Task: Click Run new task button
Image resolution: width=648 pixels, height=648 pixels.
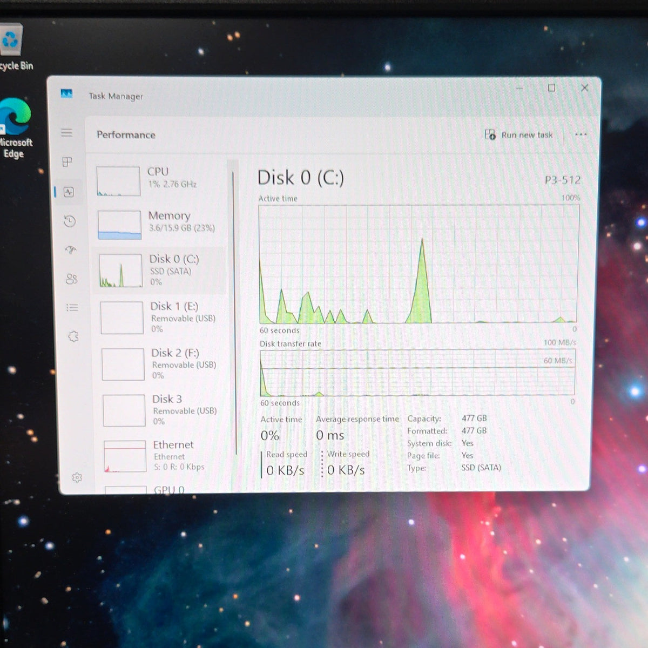Action: (x=518, y=135)
